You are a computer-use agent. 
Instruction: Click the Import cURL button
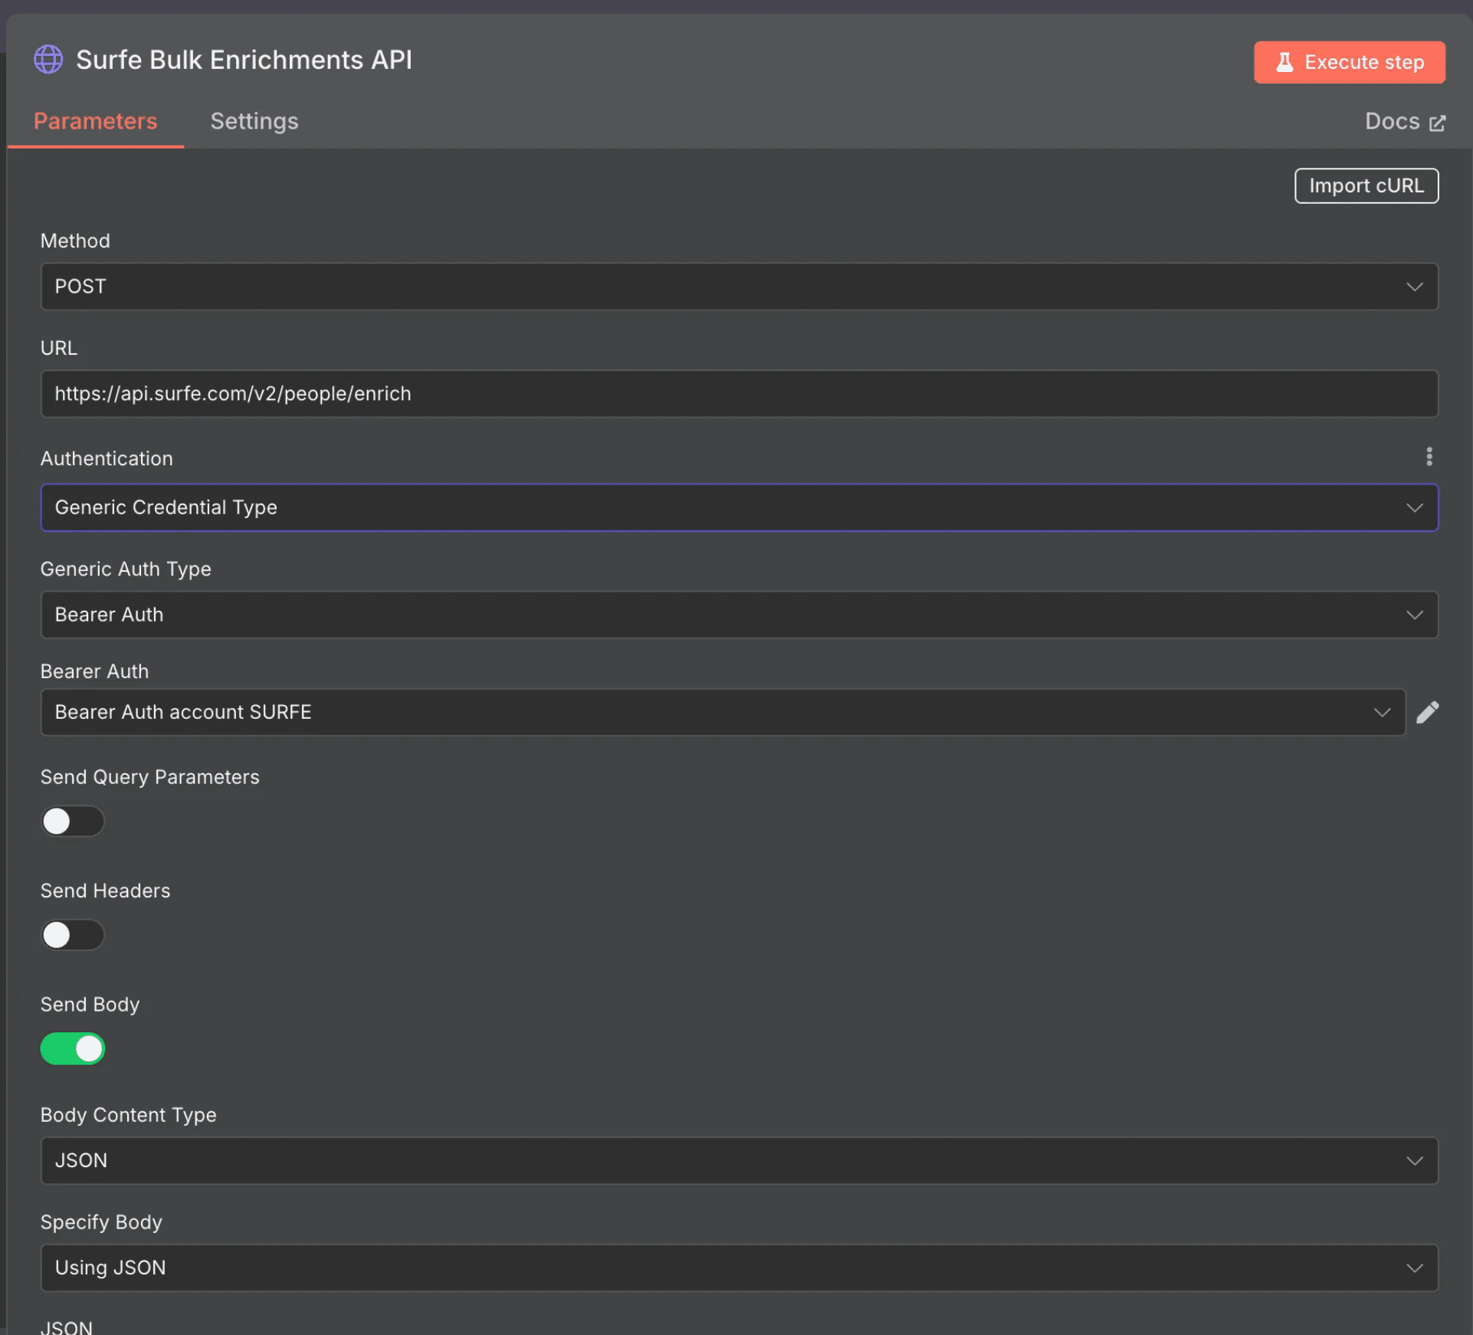pos(1366,185)
